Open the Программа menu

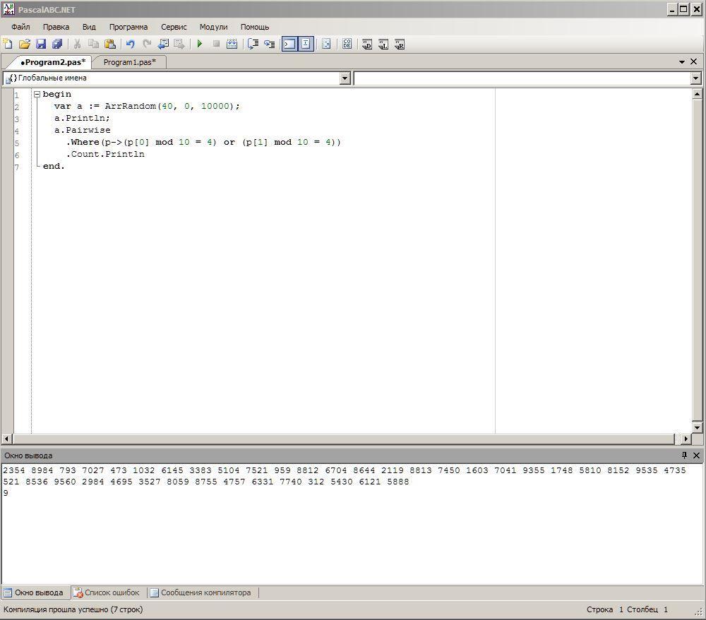(x=128, y=27)
